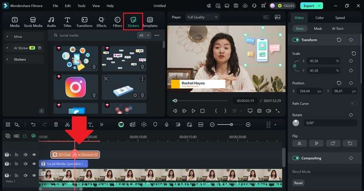Screen dimensions: 364x191
Task: Click the Scale X value field
Action: 324,61
